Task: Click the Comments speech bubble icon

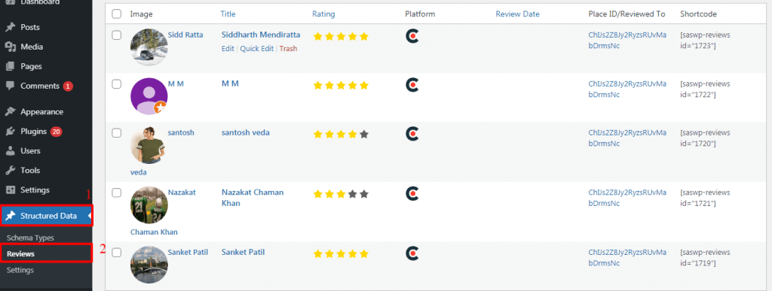Action: pos(11,86)
